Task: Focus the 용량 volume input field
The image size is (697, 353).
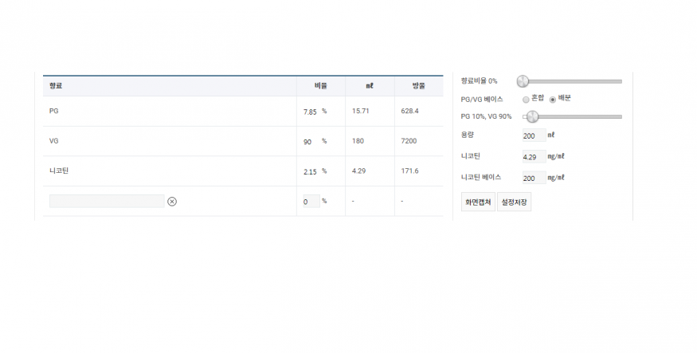Action: click(x=534, y=135)
